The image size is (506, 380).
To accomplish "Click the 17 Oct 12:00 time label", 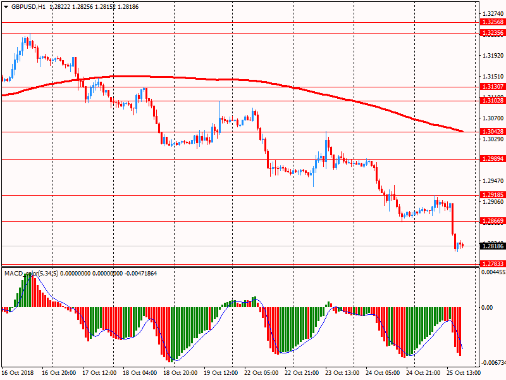I will [99, 373].
